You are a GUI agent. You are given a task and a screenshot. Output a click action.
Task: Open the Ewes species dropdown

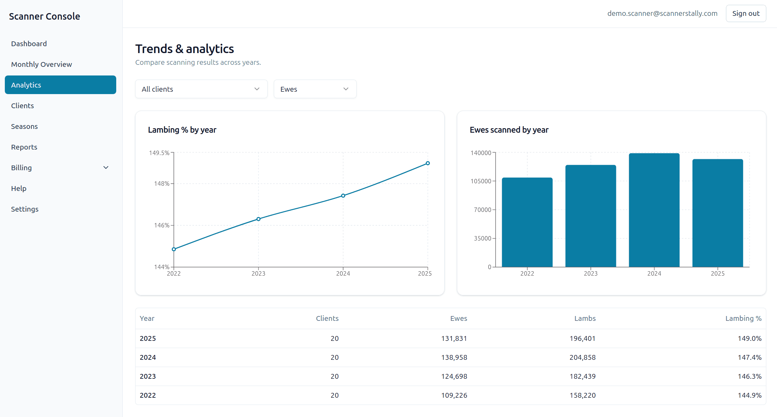315,89
